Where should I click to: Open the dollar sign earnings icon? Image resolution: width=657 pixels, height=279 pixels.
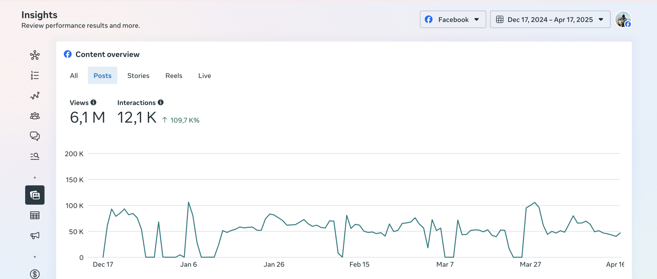tap(35, 274)
